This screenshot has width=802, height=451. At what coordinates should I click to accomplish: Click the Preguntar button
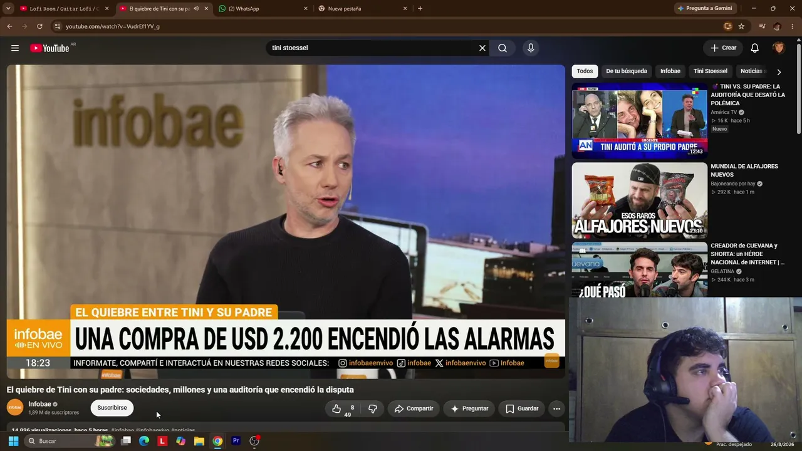(x=469, y=409)
